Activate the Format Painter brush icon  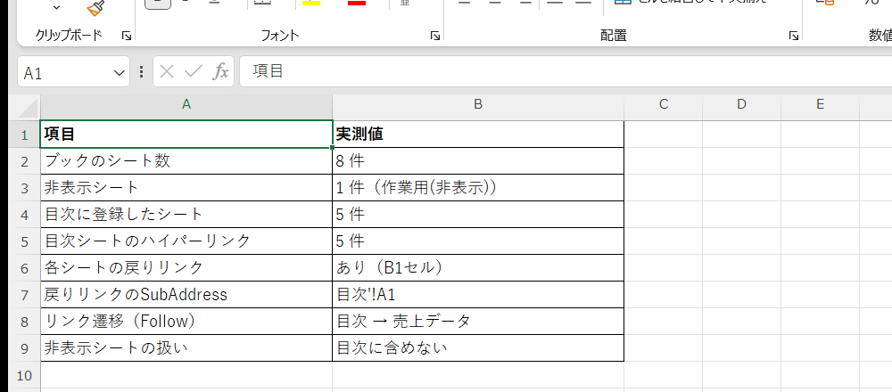(x=95, y=8)
